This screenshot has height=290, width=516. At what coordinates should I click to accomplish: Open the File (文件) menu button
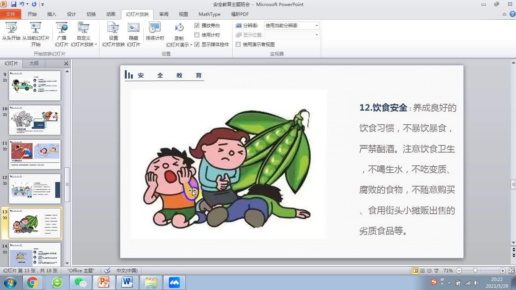point(11,14)
